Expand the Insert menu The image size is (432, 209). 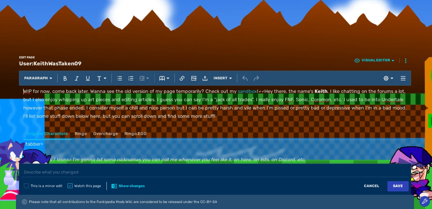222,78
